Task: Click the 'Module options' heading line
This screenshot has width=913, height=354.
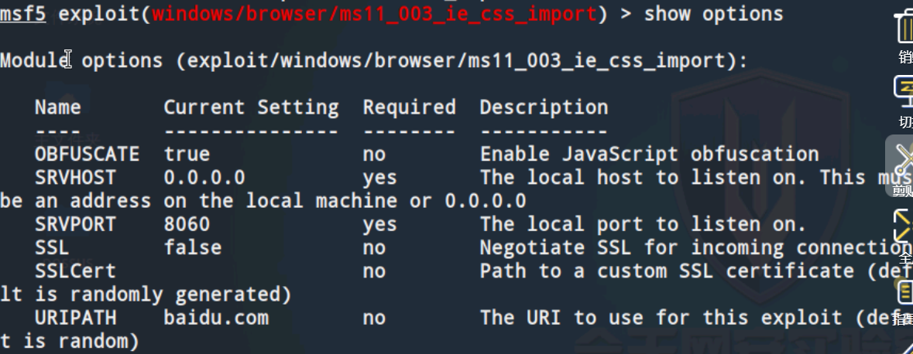Action: pyautogui.click(x=373, y=60)
